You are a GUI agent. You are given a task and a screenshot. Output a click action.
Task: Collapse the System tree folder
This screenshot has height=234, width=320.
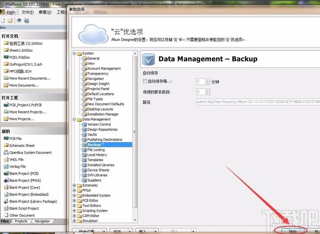click(74, 53)
